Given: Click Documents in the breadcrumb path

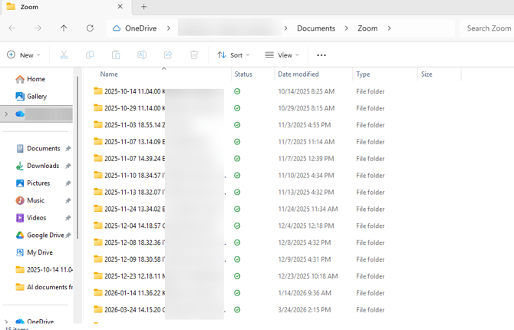Looking at the screenshot, I should pyautogui.click(x=316, y=28).
